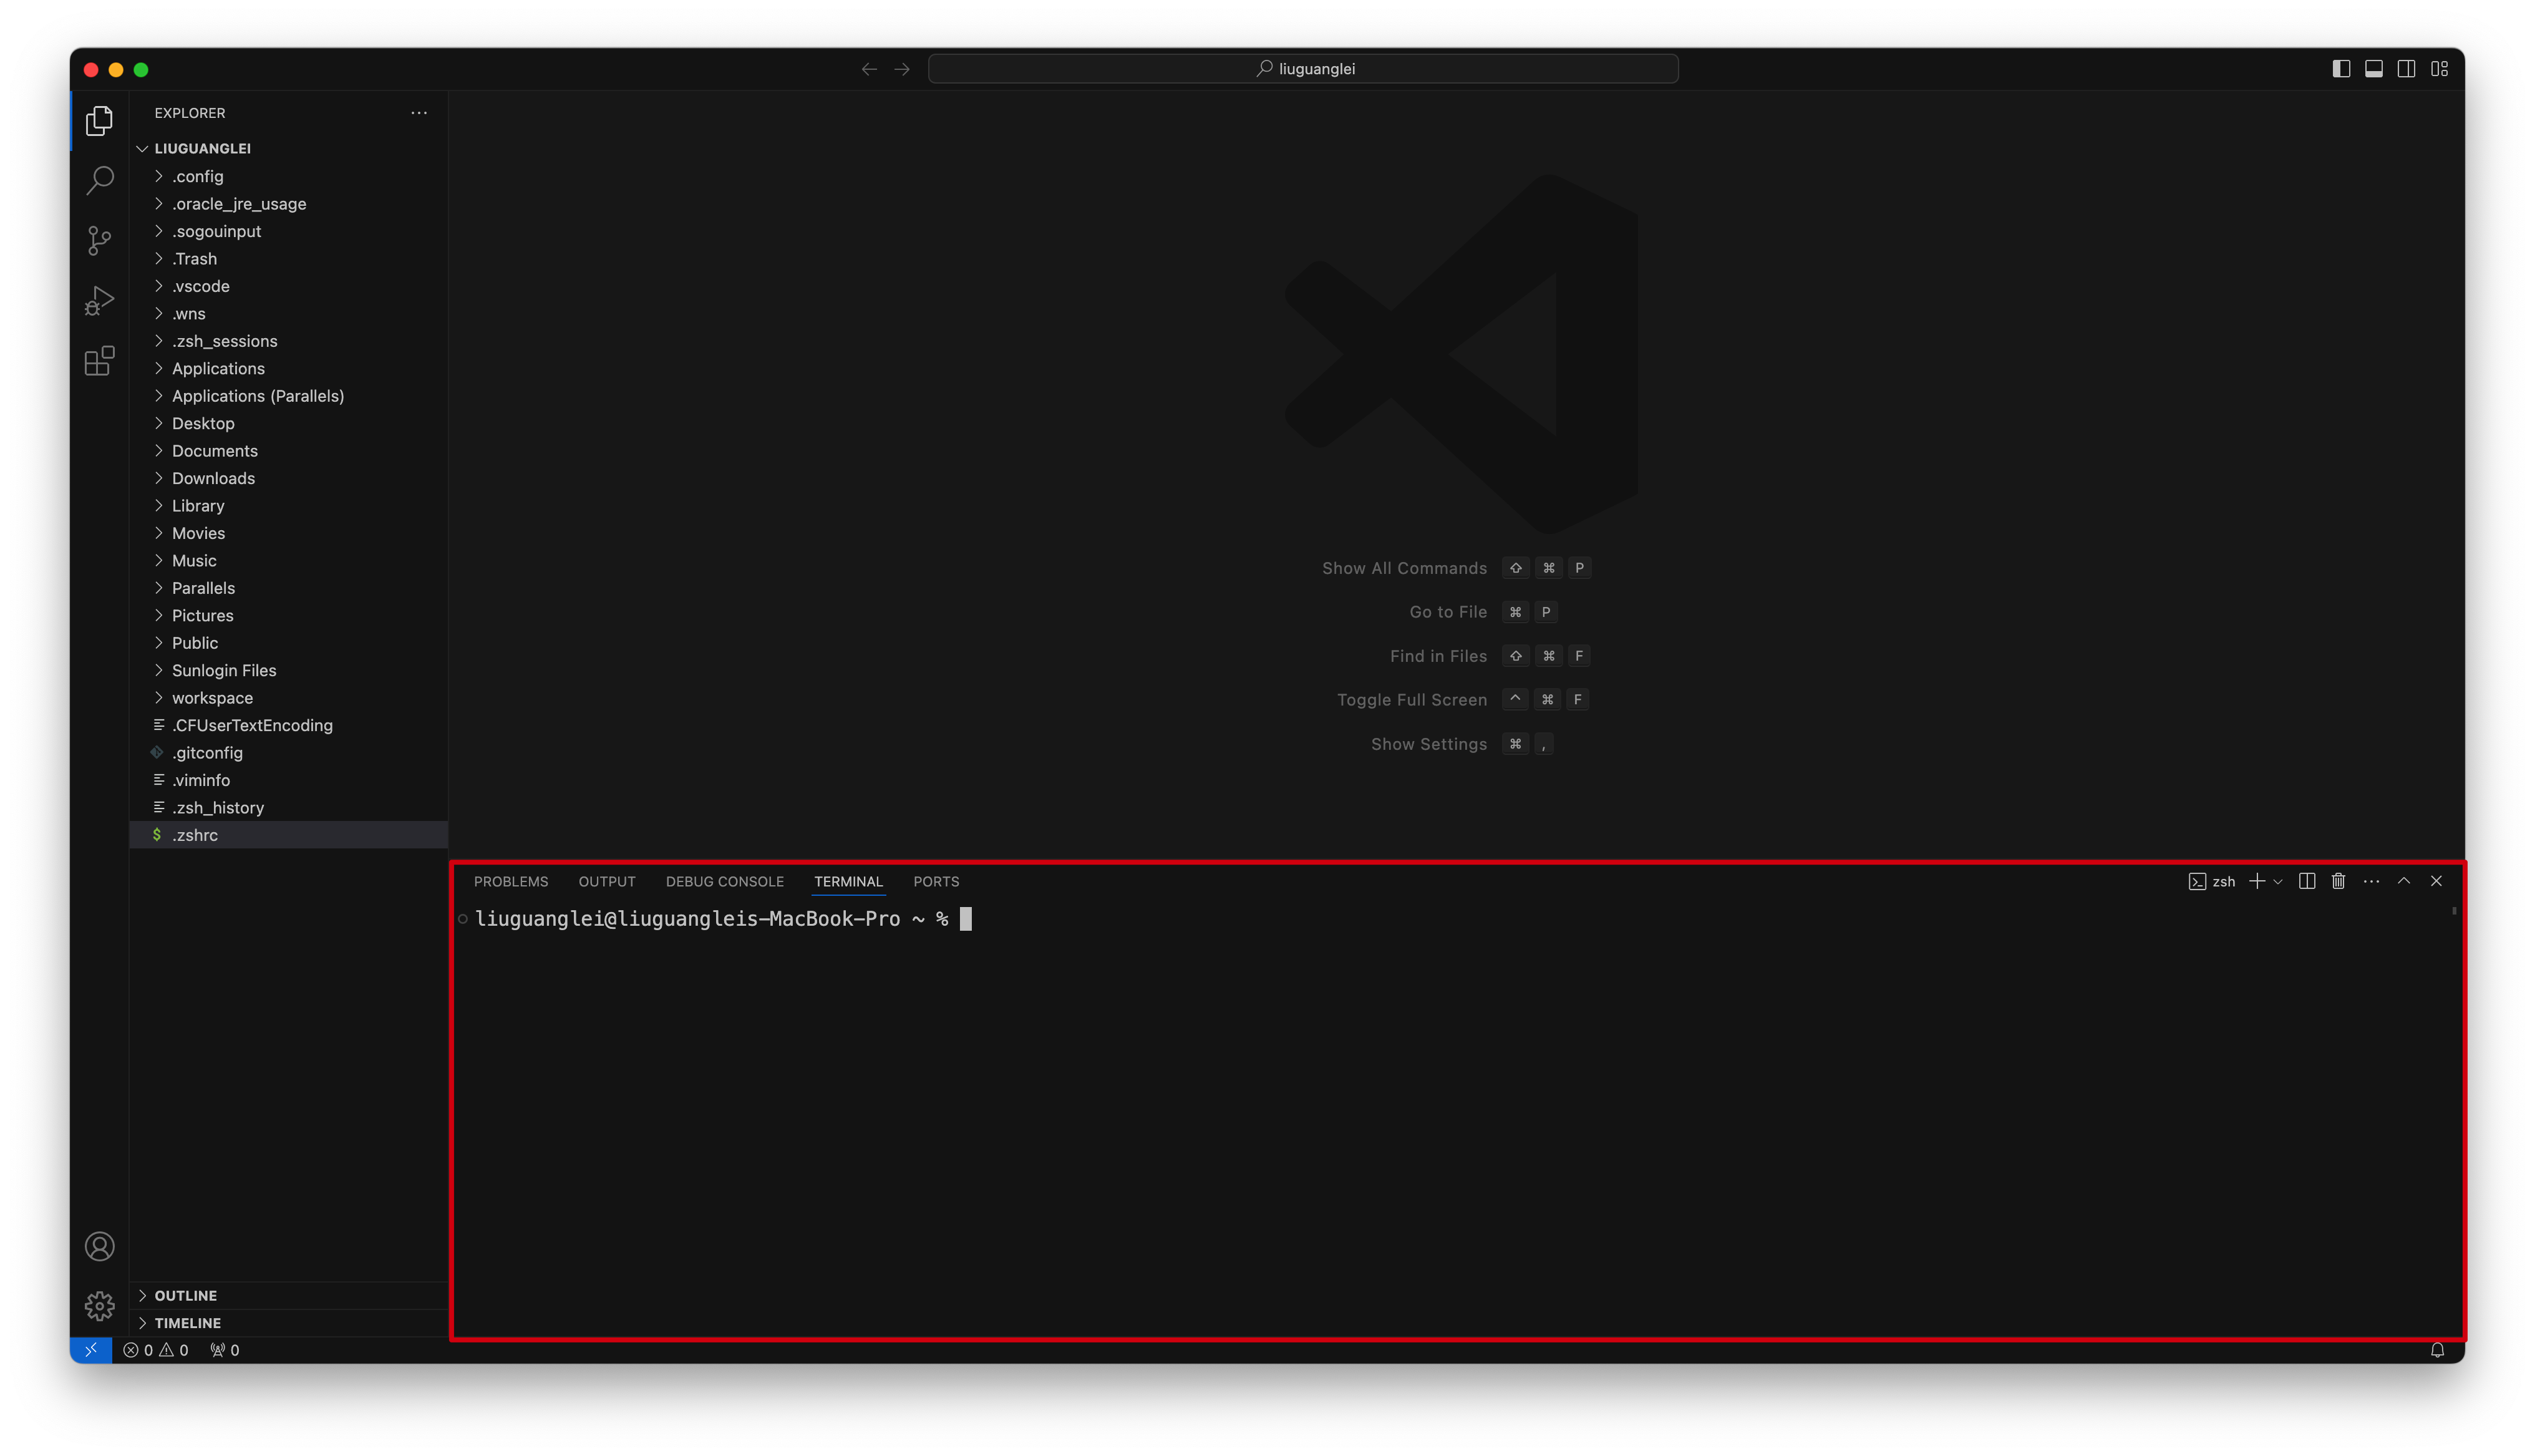Viewport: 2535px width, 1456px height.
Task: Open the Manage gear menu
Action: coord(99,1306)
